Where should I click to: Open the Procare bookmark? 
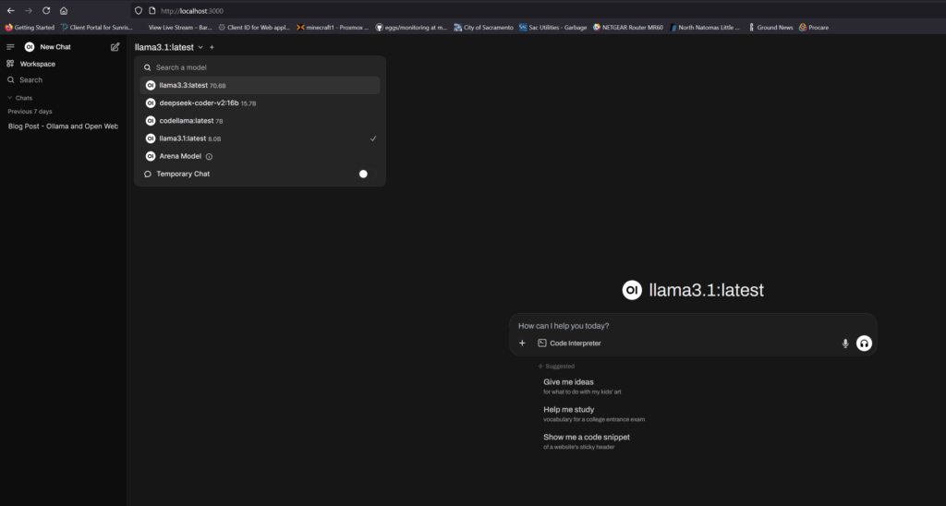pyautogui.click(x=814, y=27)
